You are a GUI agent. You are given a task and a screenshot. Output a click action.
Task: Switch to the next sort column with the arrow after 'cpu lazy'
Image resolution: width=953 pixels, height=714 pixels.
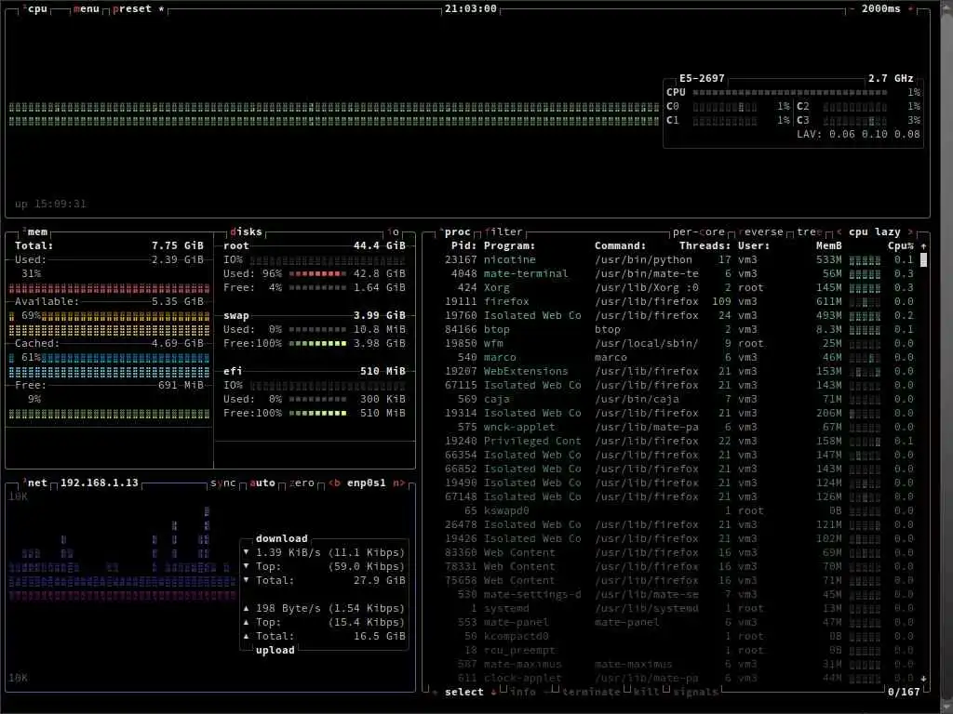tap(910, 231)
